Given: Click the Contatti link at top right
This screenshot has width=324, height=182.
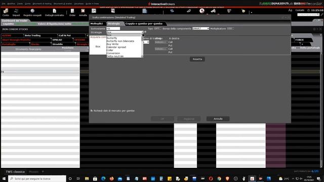Looking at the screenshot, I should click(300, 10).
